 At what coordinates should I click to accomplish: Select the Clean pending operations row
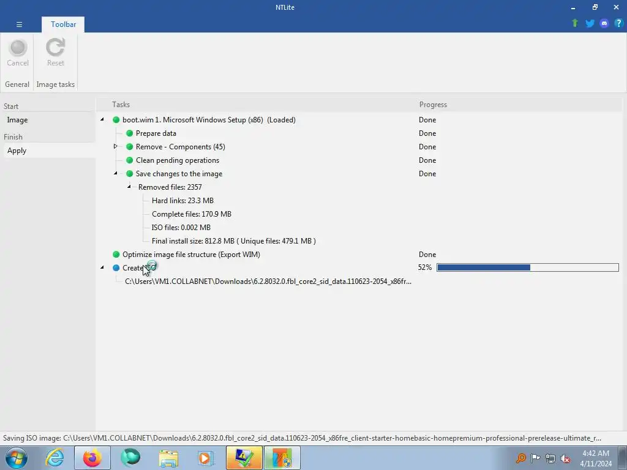coord(178,160)
